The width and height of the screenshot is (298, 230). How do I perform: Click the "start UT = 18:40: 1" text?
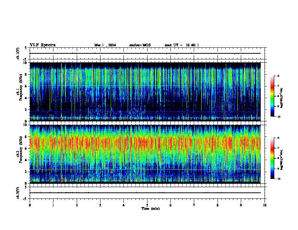(182, 45)
